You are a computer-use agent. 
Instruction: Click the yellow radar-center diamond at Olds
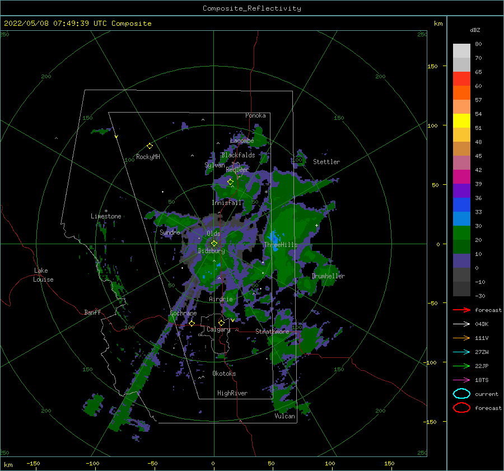[214, 244]
